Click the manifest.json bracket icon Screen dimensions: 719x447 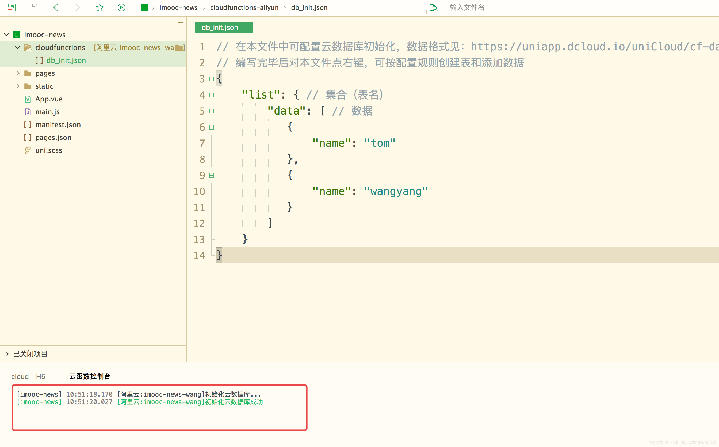(x=28, y=124)
